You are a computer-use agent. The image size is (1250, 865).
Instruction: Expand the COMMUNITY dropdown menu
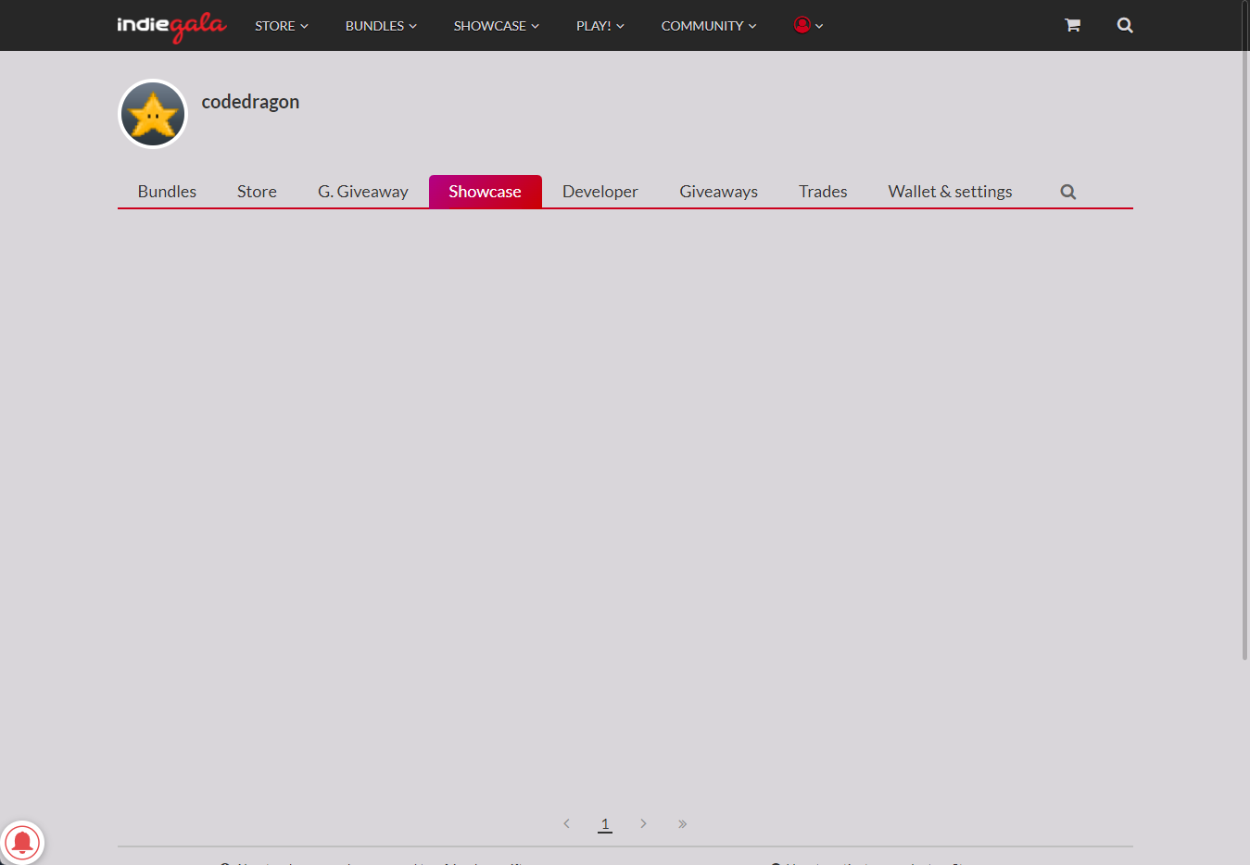pyautogui.click(x=709, y=26)
